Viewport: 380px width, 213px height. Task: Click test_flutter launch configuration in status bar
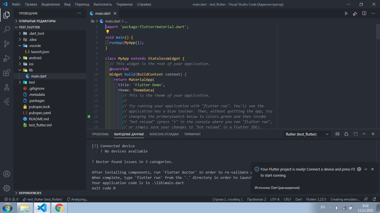point(42,199)
